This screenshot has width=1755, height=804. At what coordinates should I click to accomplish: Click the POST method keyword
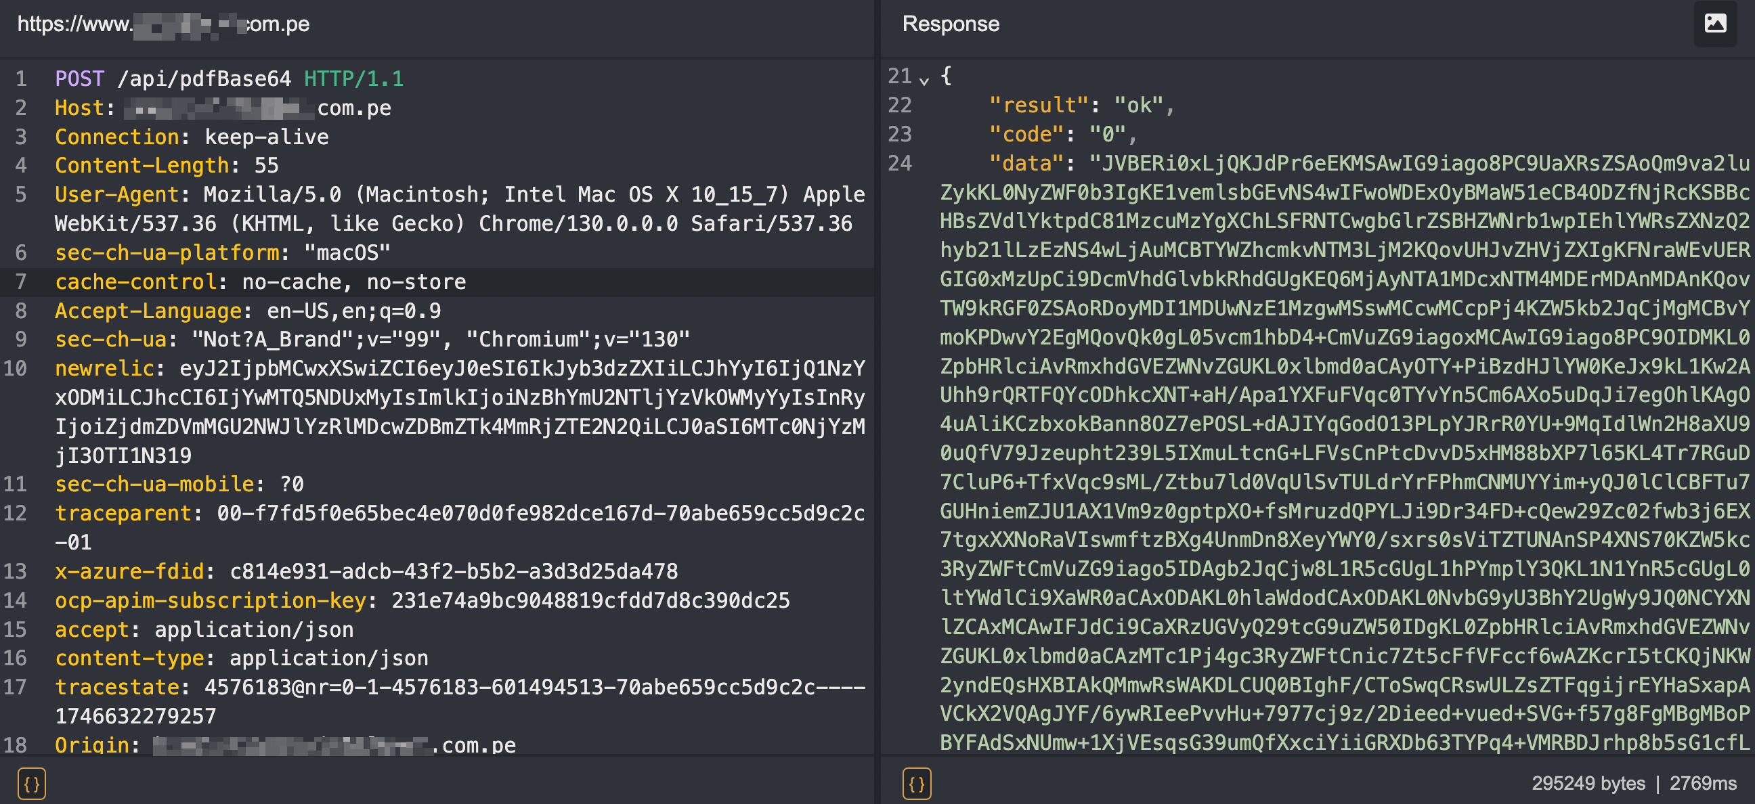pos(79,79)
